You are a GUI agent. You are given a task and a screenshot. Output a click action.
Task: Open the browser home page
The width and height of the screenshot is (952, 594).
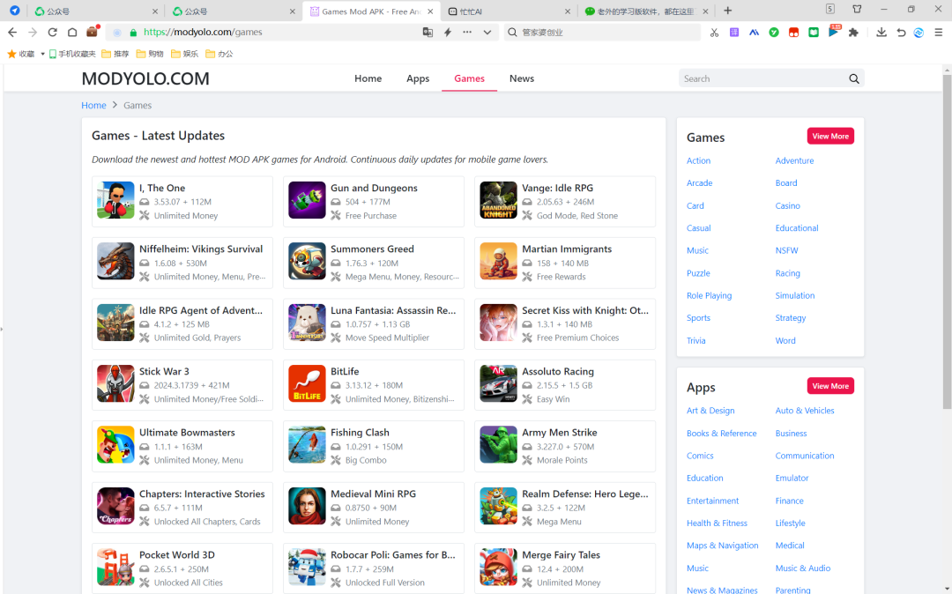[72, 32]
